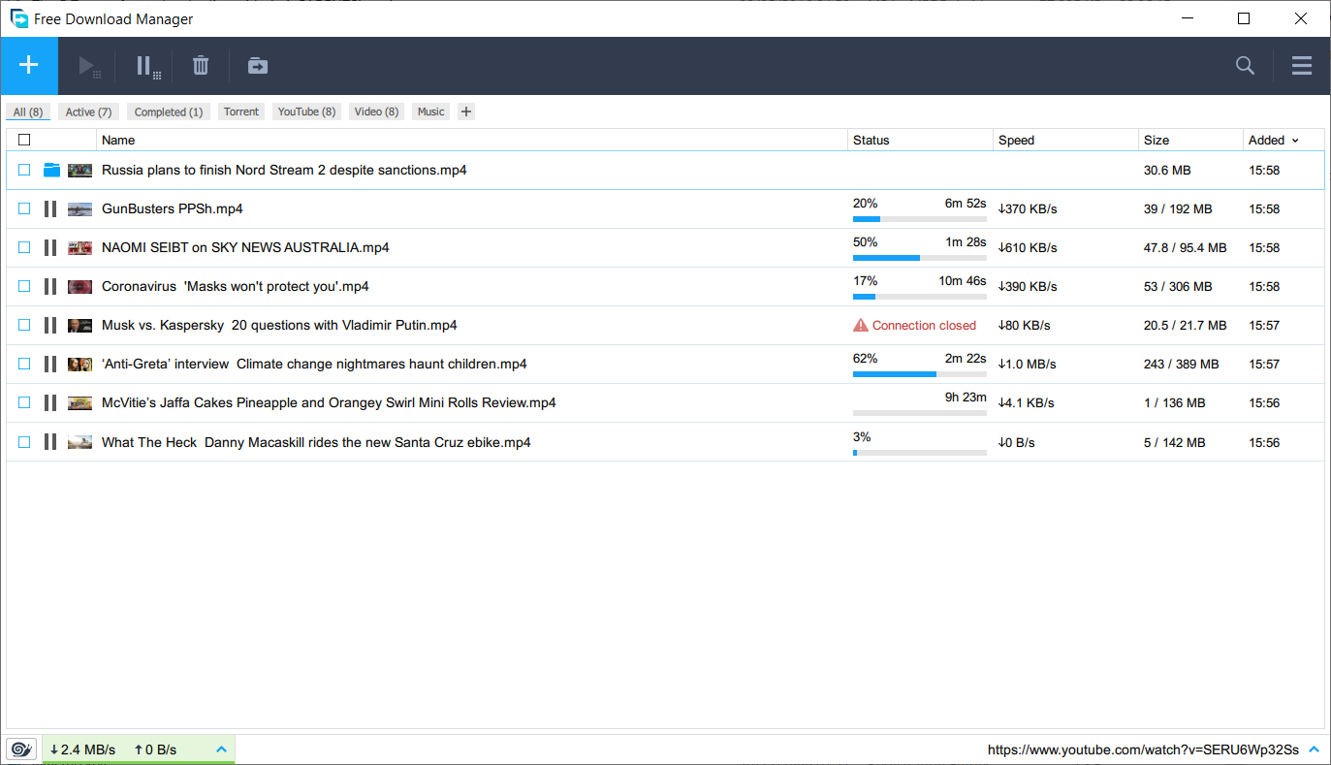Click thumbnail of Coronavirus Masks video
The height and width of the screenshot is (765, 1331).
pyautogui.click(x=79, y=286)
